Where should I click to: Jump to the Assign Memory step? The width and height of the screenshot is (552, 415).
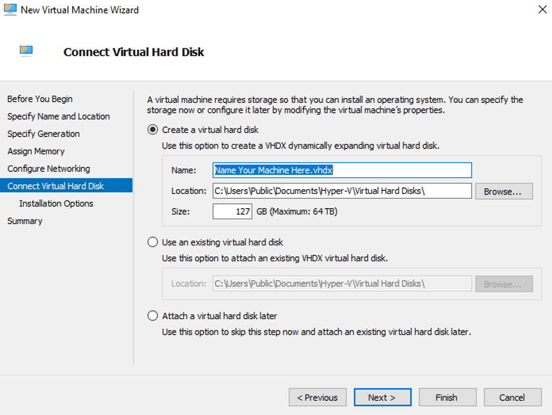pyautogui.click(x=35, y=151)
